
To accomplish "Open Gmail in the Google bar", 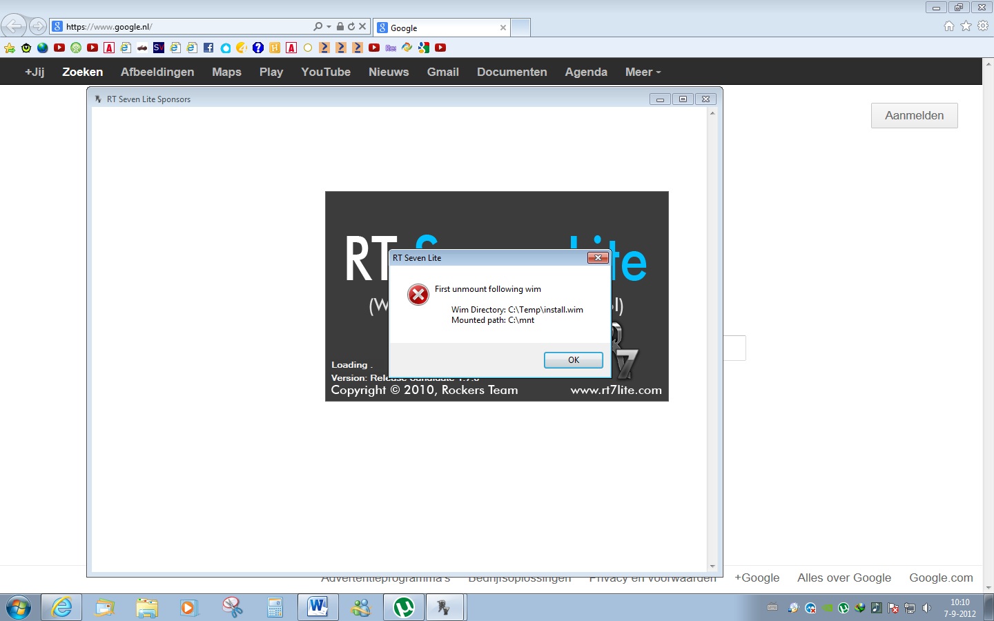I will (442, 72).
